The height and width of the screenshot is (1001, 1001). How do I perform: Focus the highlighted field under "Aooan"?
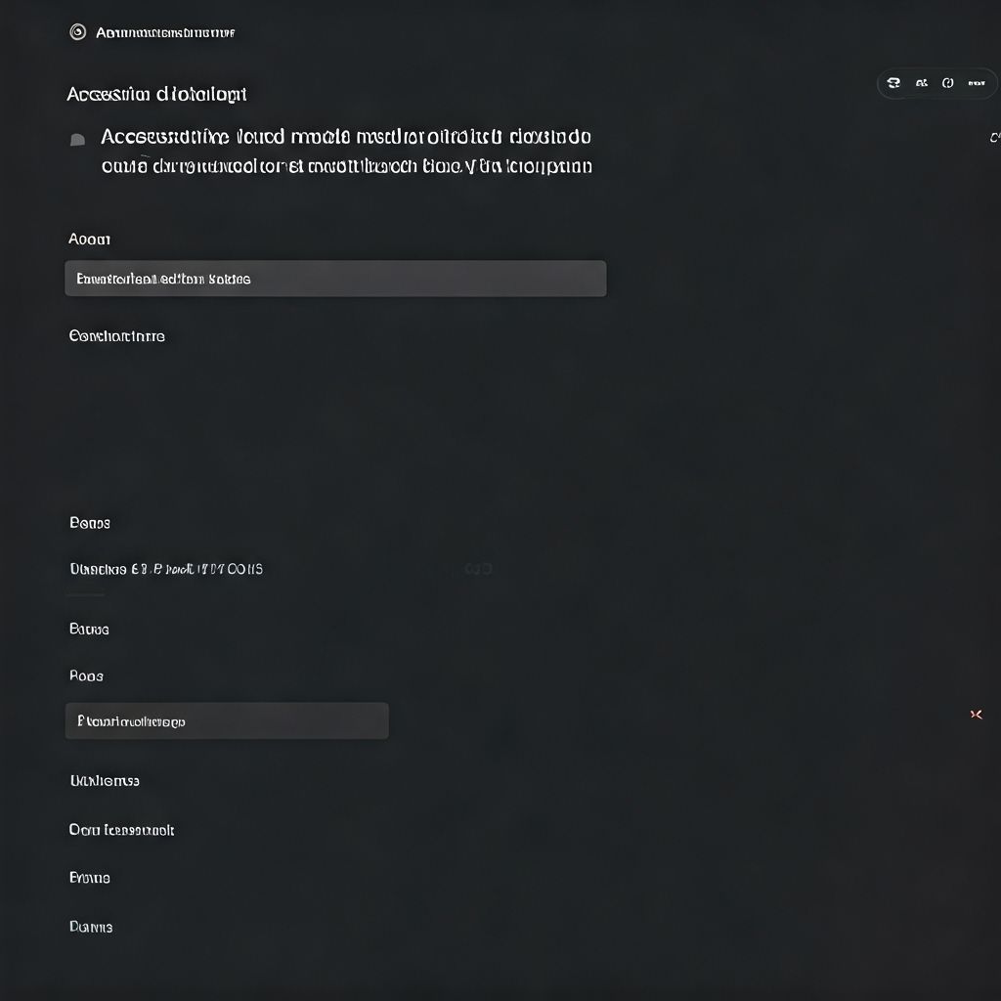click(335, 279)
